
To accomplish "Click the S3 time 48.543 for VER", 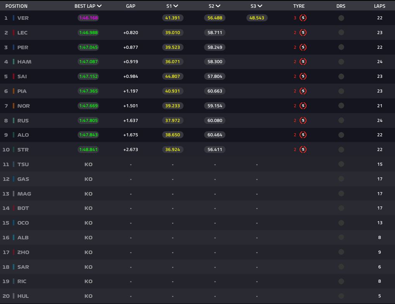I will (x=256, y=18).
